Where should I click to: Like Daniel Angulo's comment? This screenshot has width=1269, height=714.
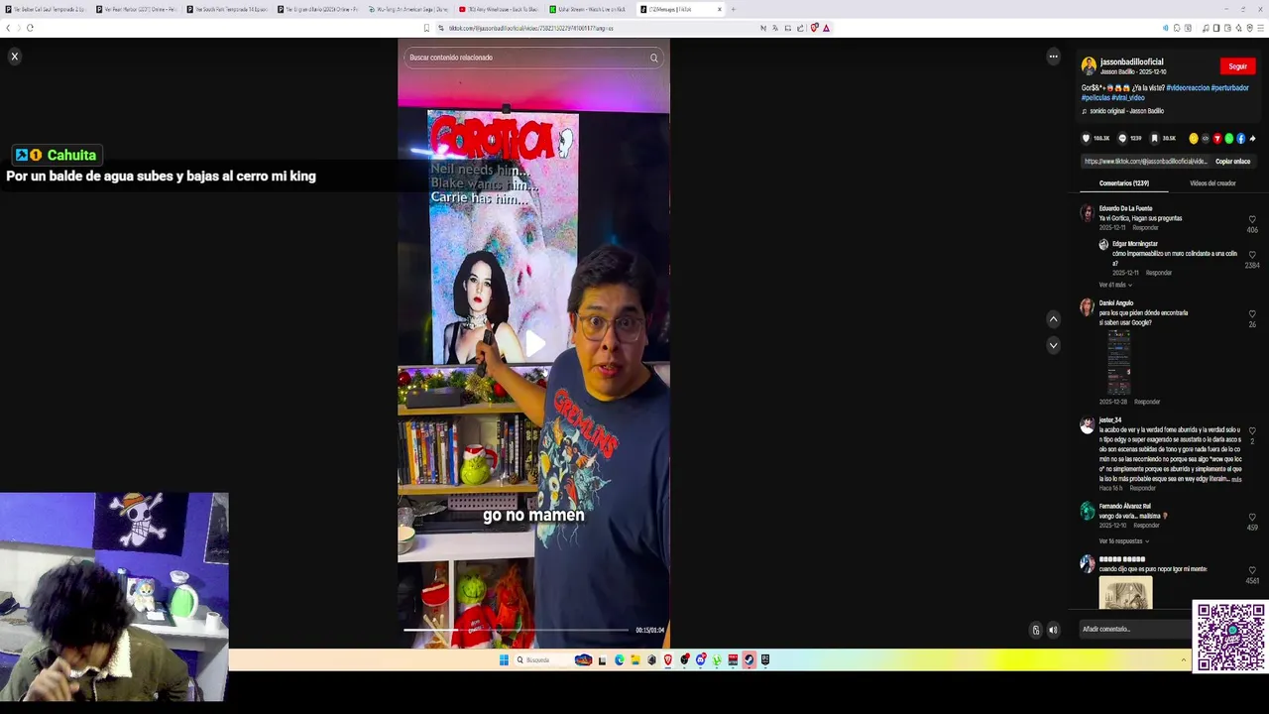(x=1252, y=314)
